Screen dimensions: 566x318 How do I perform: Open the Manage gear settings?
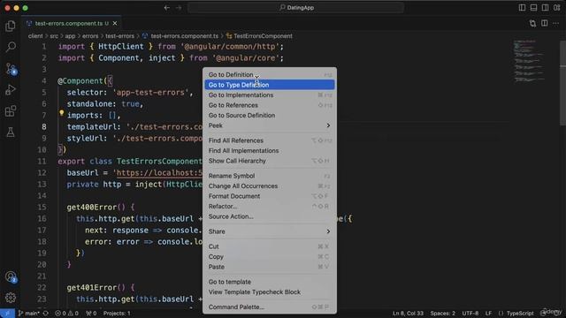tap(11, 298)
